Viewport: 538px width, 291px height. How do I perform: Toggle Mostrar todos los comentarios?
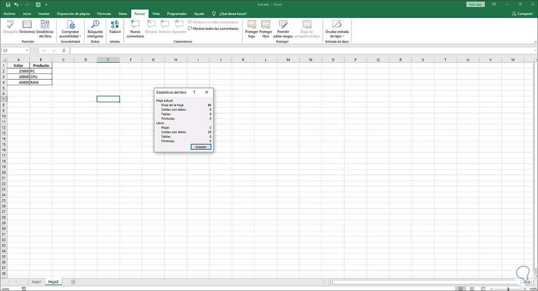coord(213,28)
